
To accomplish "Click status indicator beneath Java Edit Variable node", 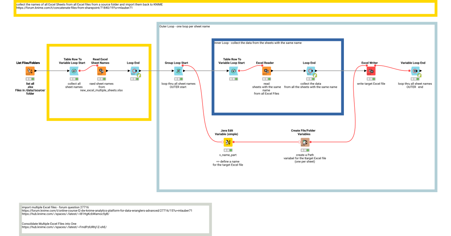I will 228,150.
